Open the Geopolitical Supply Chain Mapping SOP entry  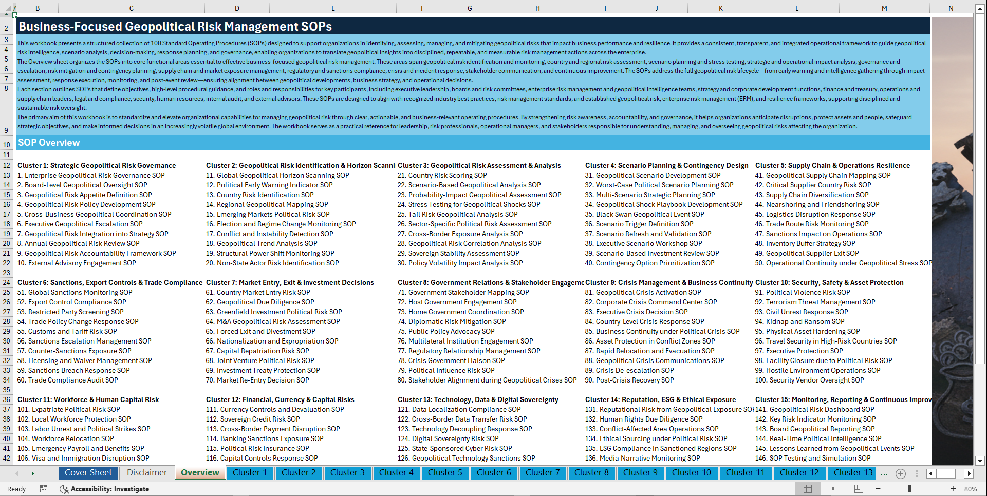pyautogui.click(x=822, y=175)
